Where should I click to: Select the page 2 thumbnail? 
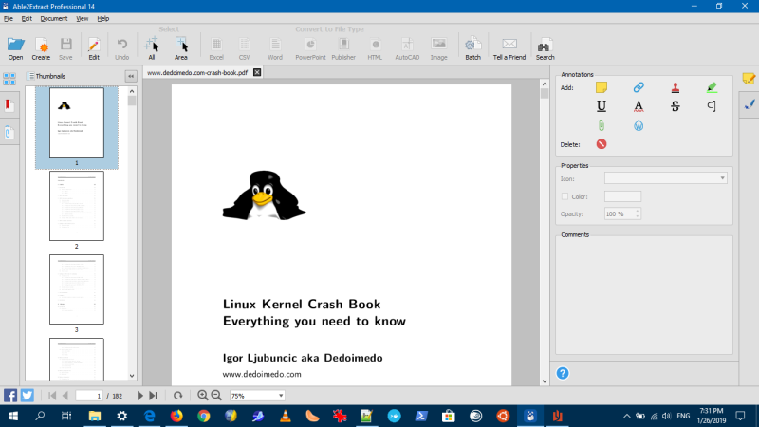[x=77, y=206]
